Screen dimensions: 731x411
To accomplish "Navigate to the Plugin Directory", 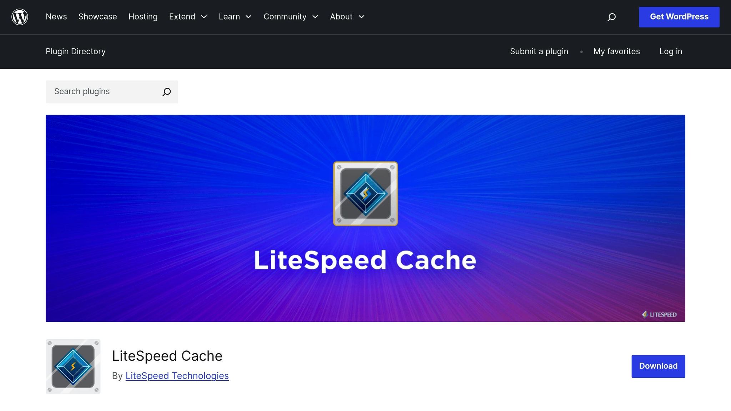I will 75,51.
